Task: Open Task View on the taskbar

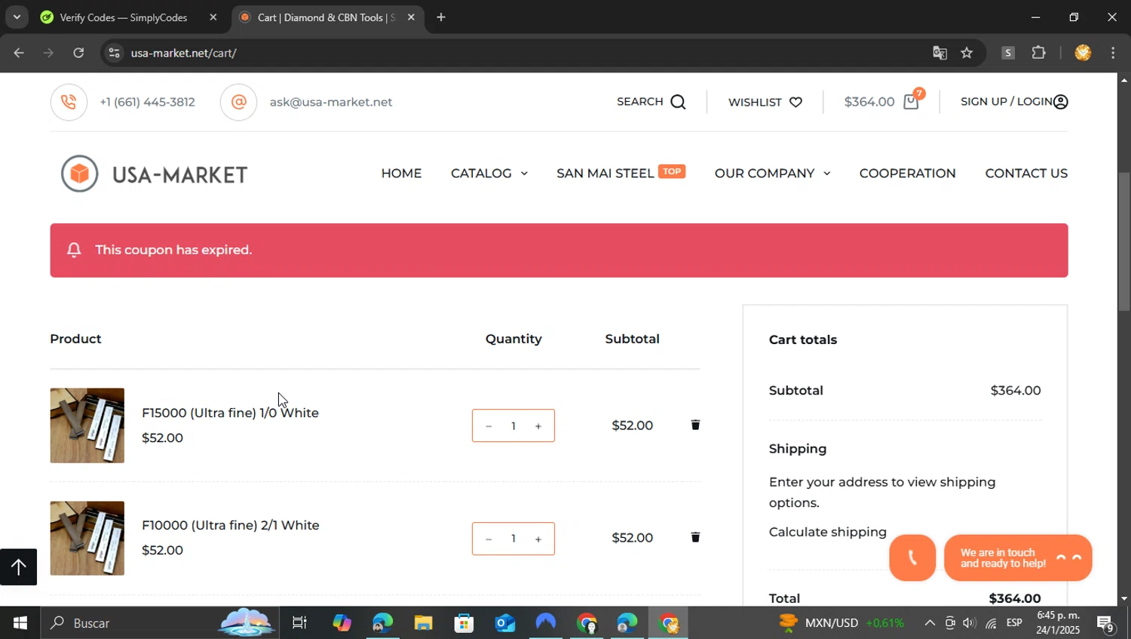Action: (x=299, y=623)
